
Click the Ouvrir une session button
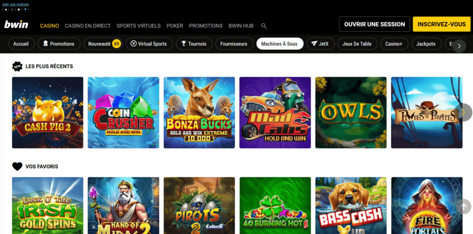[374, 24]
